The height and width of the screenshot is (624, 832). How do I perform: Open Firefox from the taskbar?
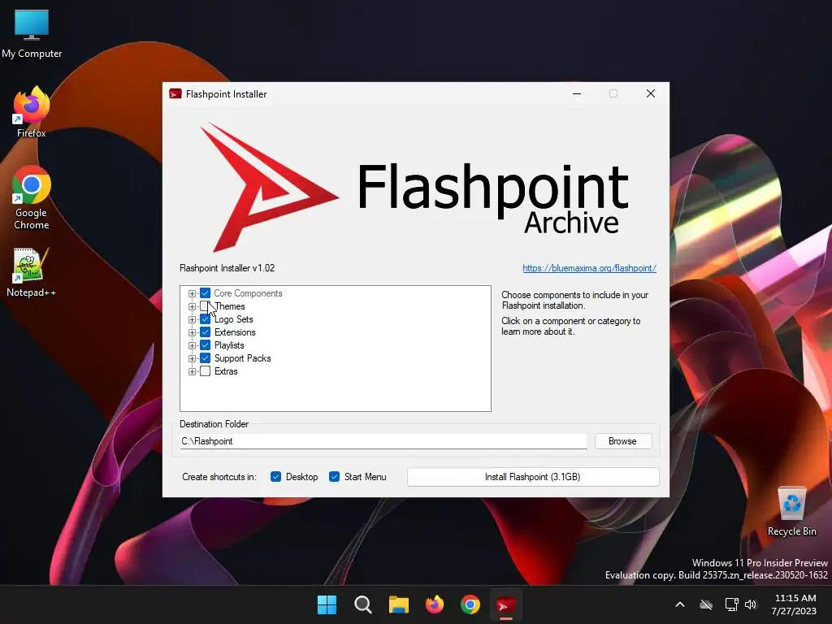435,604
